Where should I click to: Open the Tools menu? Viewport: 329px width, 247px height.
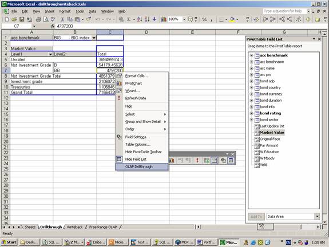(80, 11)
